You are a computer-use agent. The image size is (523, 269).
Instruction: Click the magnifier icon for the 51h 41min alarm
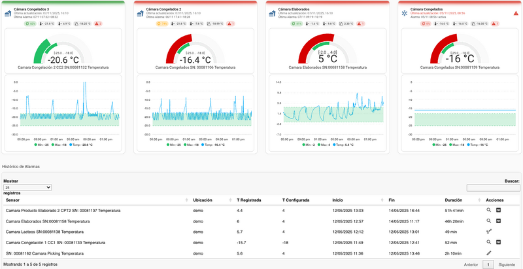(488, 210)
